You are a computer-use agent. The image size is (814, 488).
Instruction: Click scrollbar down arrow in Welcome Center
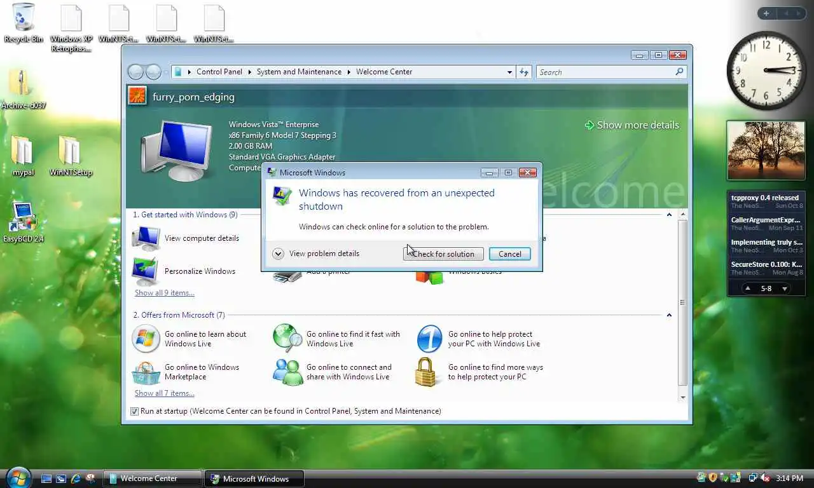point(682,397)
